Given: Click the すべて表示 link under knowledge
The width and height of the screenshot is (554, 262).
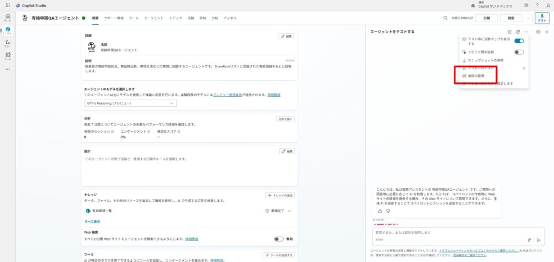Looking at the screenshot, I should [x=93, y=221].
